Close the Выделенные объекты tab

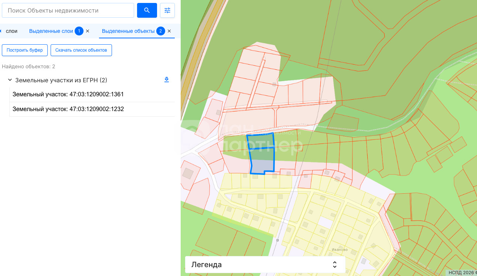coord(169,31)
